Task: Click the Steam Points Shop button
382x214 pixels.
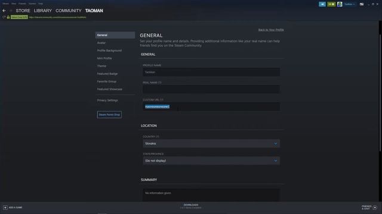Action: pyautogui.click(x=109, y=115)
